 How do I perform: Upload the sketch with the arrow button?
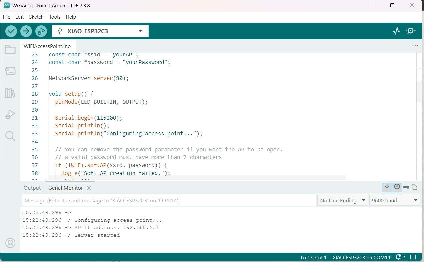pos(26,31)
